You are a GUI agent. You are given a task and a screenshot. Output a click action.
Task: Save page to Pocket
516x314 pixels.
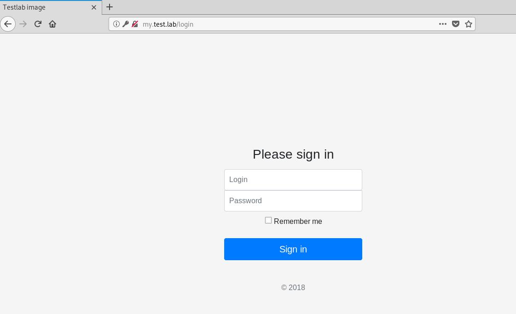(x=455, y=24)
